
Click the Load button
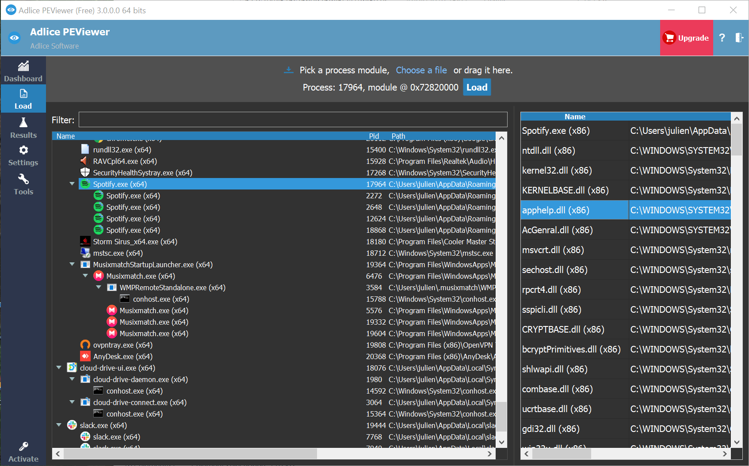pyautogui.click(x=477, y=87)
